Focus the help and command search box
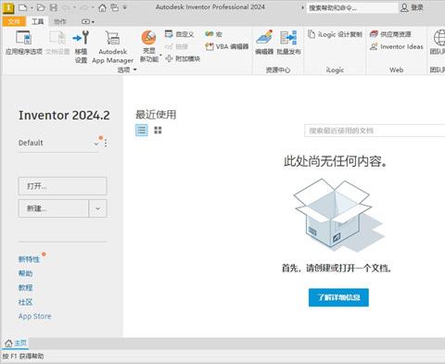 tap(352, 7)
